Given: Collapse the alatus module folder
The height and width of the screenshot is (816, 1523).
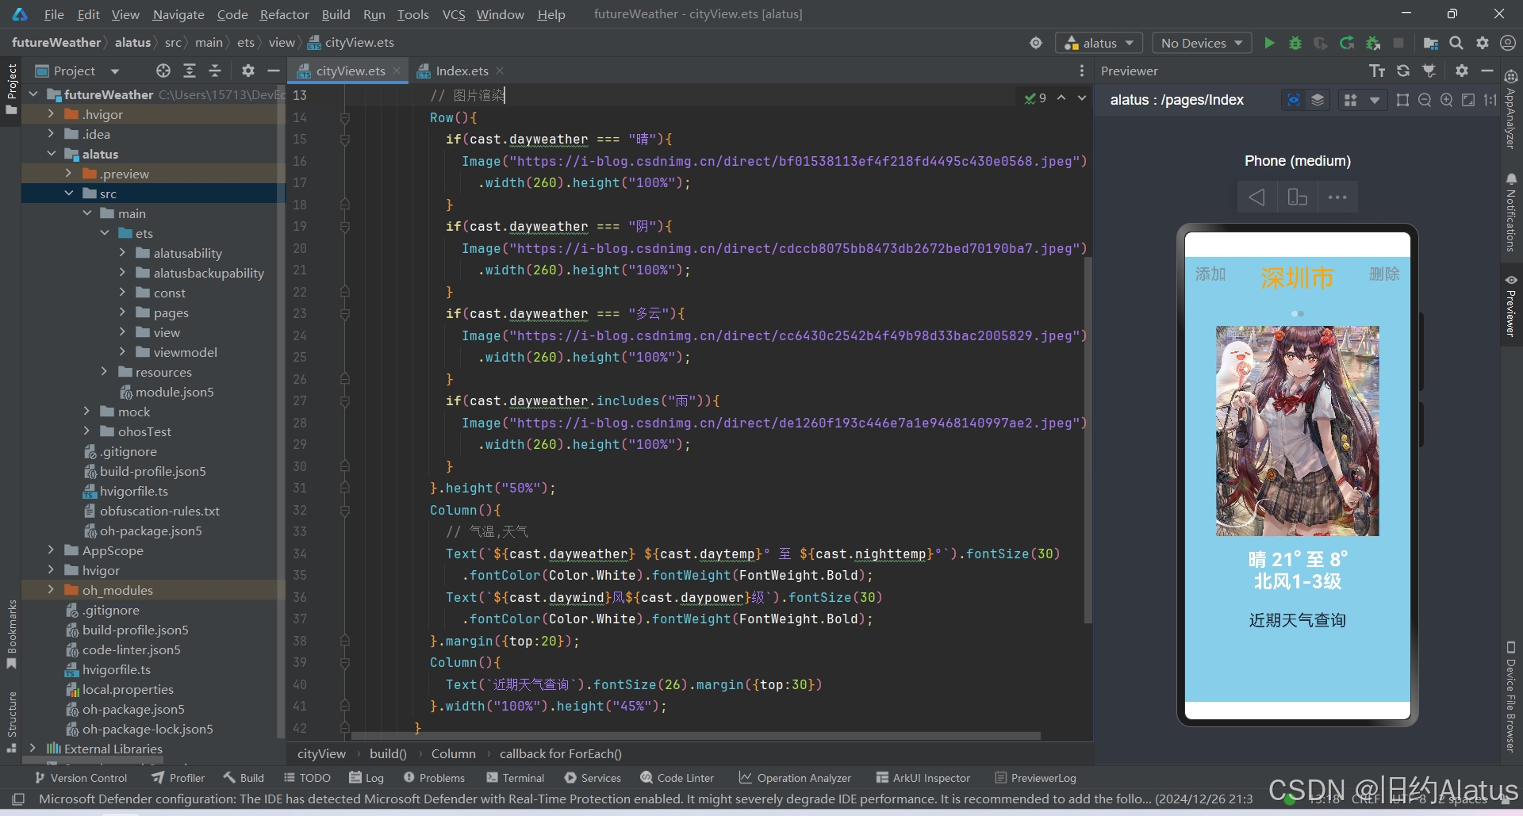Looking at the screenshot, I should tap(51, 153).
